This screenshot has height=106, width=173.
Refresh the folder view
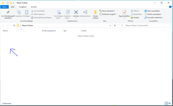coord(115,26)
